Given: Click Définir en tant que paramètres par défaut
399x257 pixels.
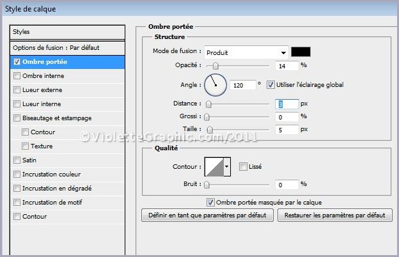Looking at the screenshot, I should click(207, 215).
